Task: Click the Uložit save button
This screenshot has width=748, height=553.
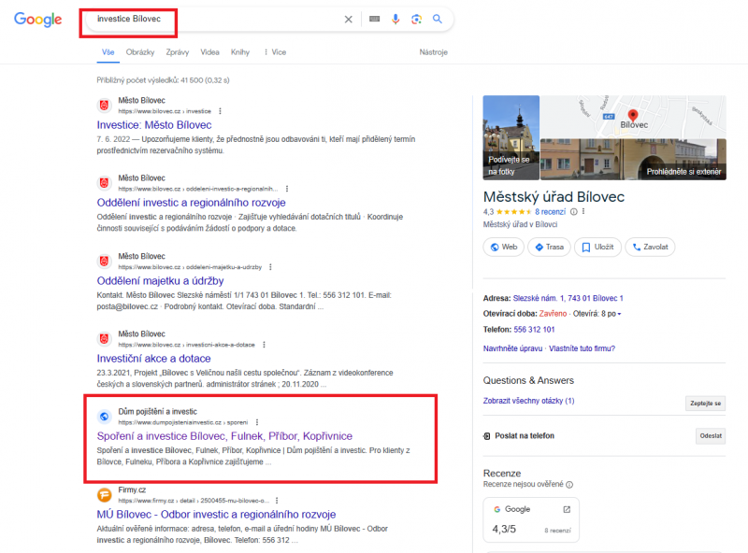Action: click(x=597, y=247)
